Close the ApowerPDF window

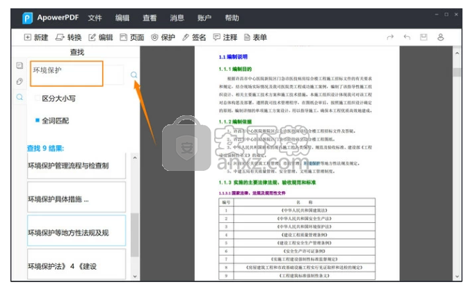pos(456,14)
